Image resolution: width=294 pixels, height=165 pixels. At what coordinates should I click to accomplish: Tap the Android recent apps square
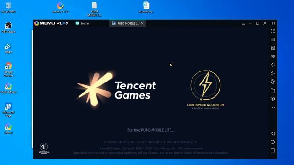pyautogui.click(x=273, y=150)
